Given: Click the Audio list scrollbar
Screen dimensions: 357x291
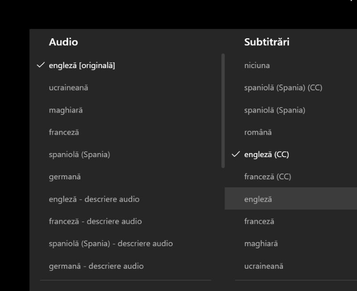Looking at the screenshot, I should [x=223, y=111].
